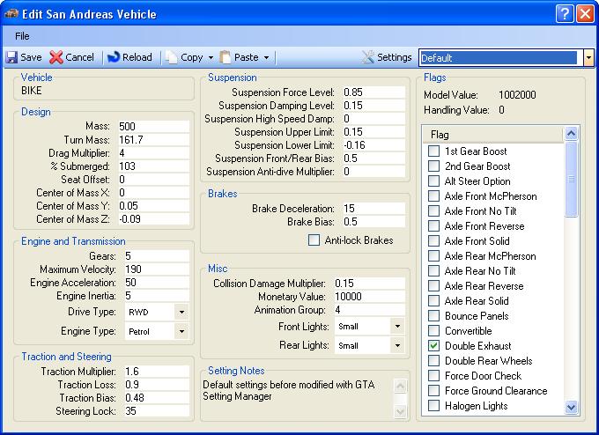599x435 pixels.
Task: Open the Copy dropdown arrow
Action: coord(211,57)
